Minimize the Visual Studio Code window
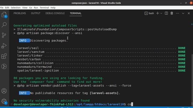 [x=181, y=3]
